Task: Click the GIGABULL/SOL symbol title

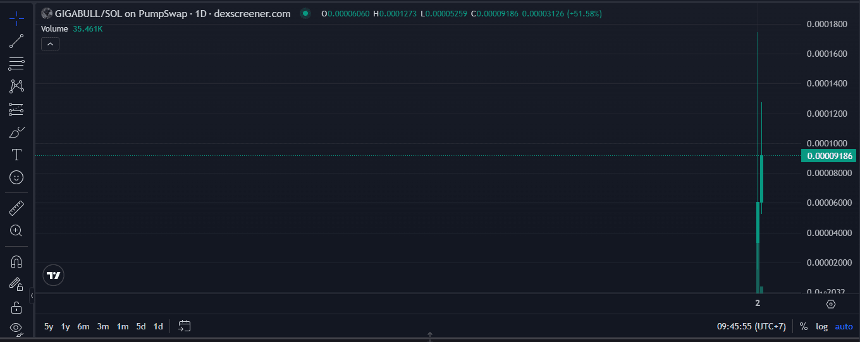Action: [x=173, y=13]
